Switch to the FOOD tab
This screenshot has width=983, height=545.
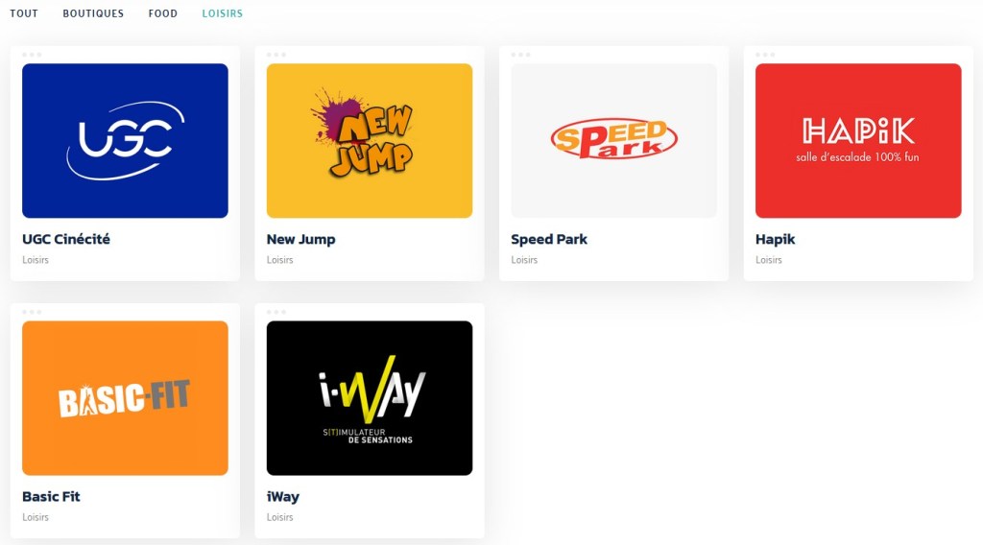click(163, 13)
